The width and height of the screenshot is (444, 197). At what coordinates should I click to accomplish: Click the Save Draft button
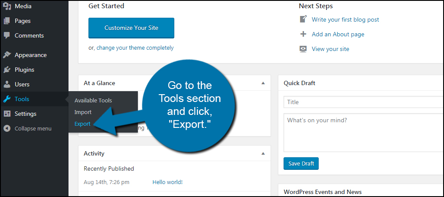(301, 163)
